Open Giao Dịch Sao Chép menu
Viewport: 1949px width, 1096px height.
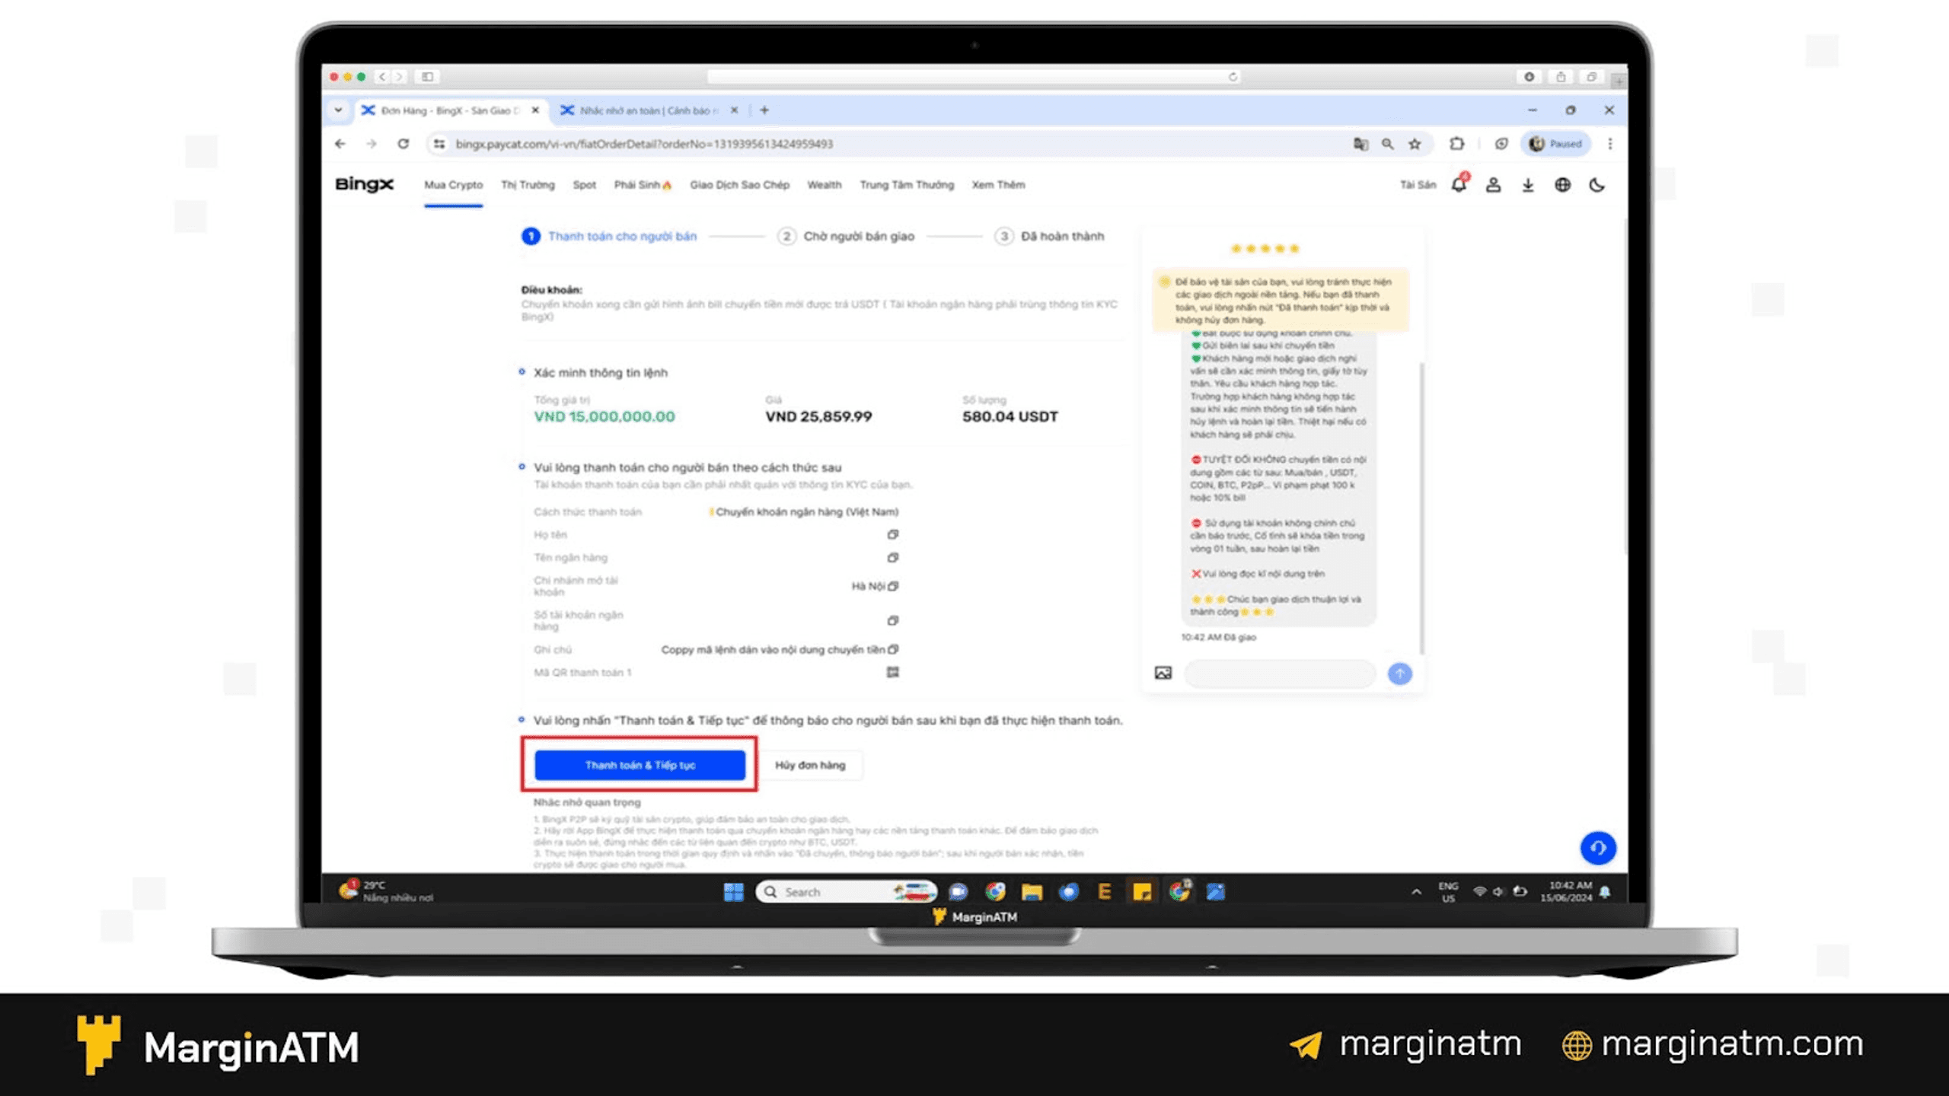(x=739, y=185)
